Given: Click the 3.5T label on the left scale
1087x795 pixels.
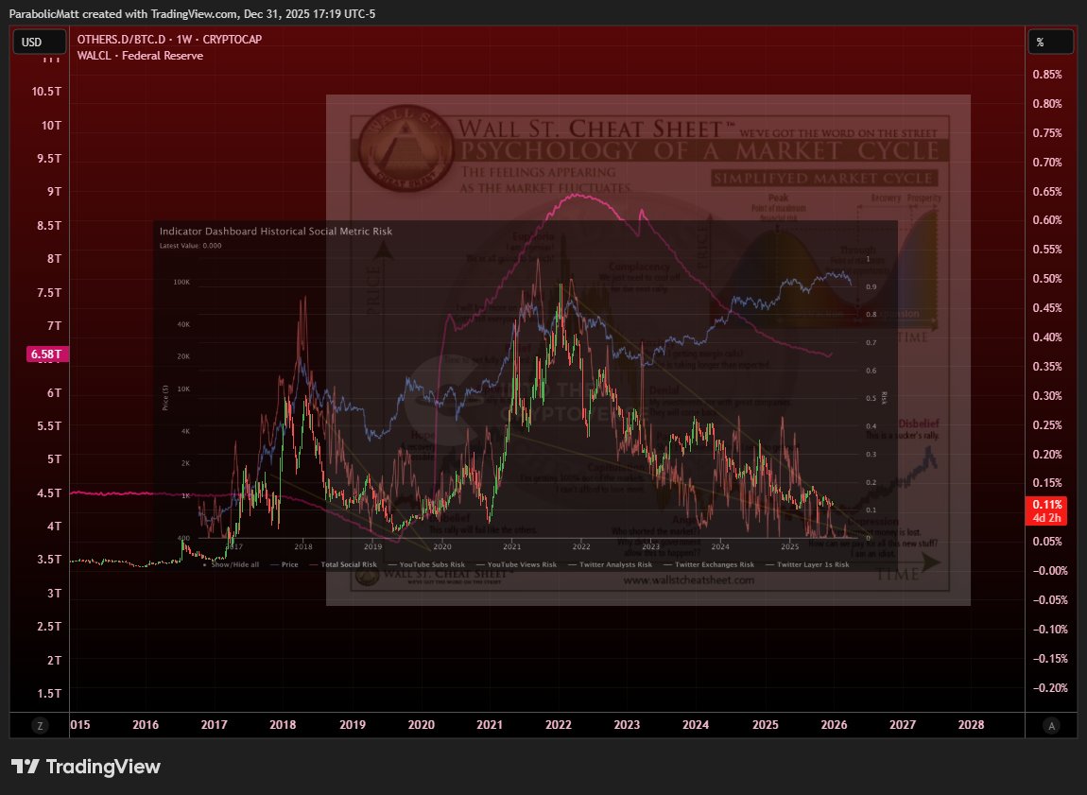Looking at the screenshot, I should click(x=49, y=560).
